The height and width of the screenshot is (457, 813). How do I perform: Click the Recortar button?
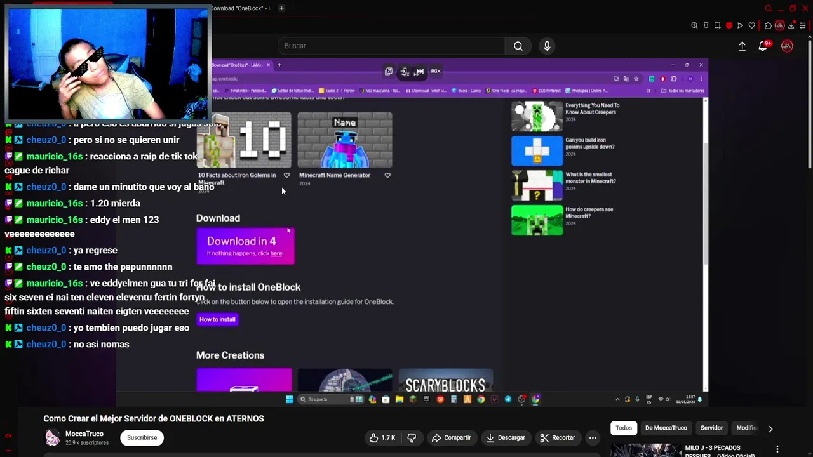pyautogui.click(x=557, y=437)
